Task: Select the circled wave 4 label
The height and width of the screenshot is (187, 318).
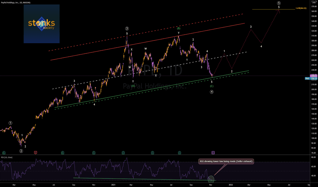Action: [212, 92]
